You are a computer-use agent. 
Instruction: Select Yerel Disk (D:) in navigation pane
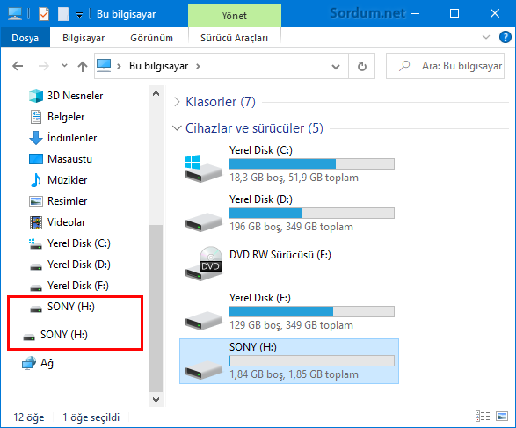pos(78,265)
